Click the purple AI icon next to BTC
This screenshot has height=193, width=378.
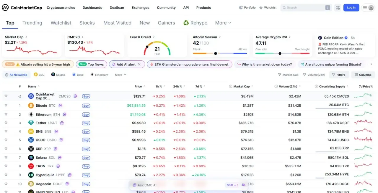(x=60, y=105)
